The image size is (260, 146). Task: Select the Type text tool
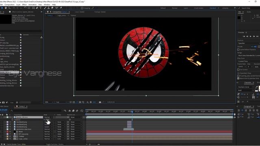coord(40,8)
